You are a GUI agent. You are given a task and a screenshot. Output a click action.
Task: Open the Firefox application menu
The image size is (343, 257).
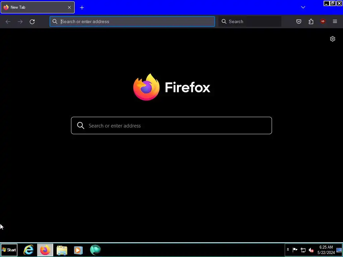tap(335, 21)
